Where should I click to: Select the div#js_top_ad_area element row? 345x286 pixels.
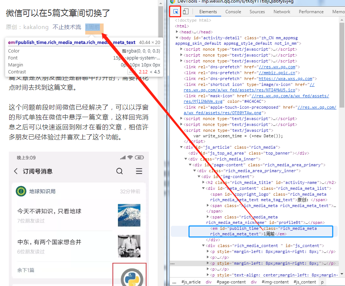click(249, 153)
